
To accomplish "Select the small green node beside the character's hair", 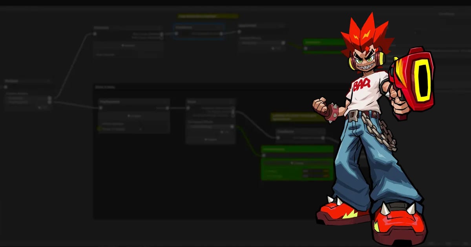I will click(x=324, y=46).
